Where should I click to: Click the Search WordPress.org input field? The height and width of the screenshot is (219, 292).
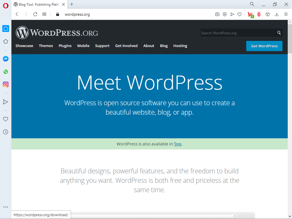(x=238, y=33)
